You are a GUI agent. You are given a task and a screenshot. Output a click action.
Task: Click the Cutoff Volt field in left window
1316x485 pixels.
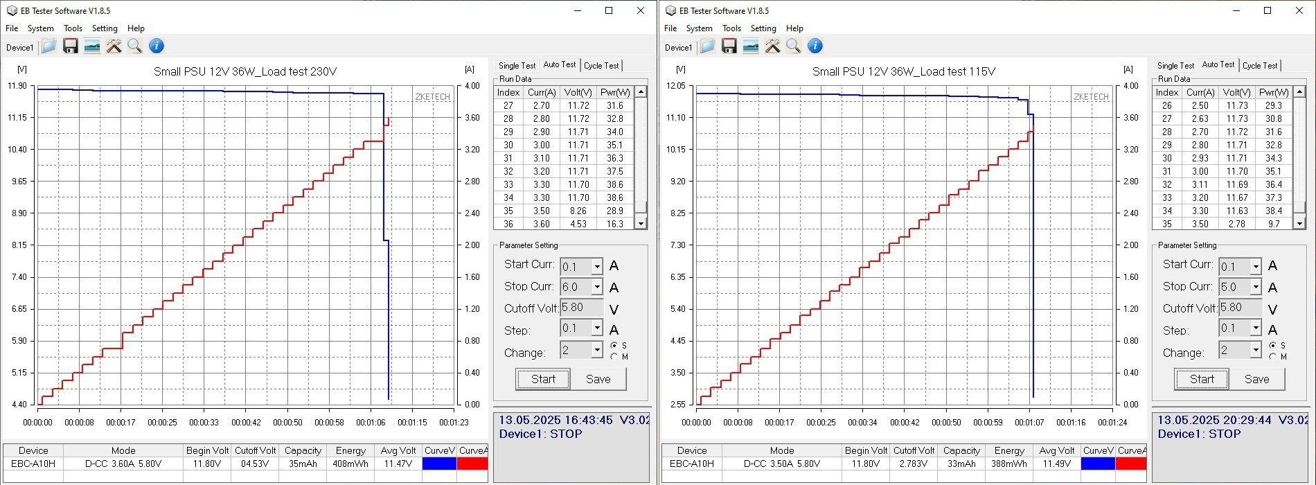tap(581, 308)
